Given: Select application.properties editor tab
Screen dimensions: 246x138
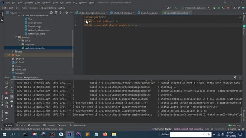Looking at the screenshot, I should 177,13.
